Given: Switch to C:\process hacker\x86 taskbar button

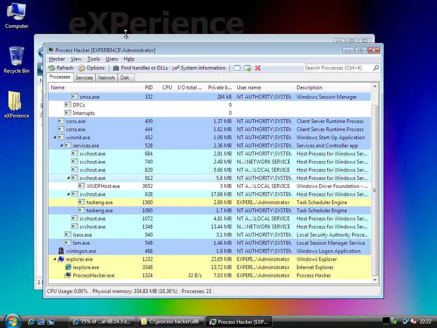Looking at the screenshot, I should pyautogui.click(x=170, y=322).
